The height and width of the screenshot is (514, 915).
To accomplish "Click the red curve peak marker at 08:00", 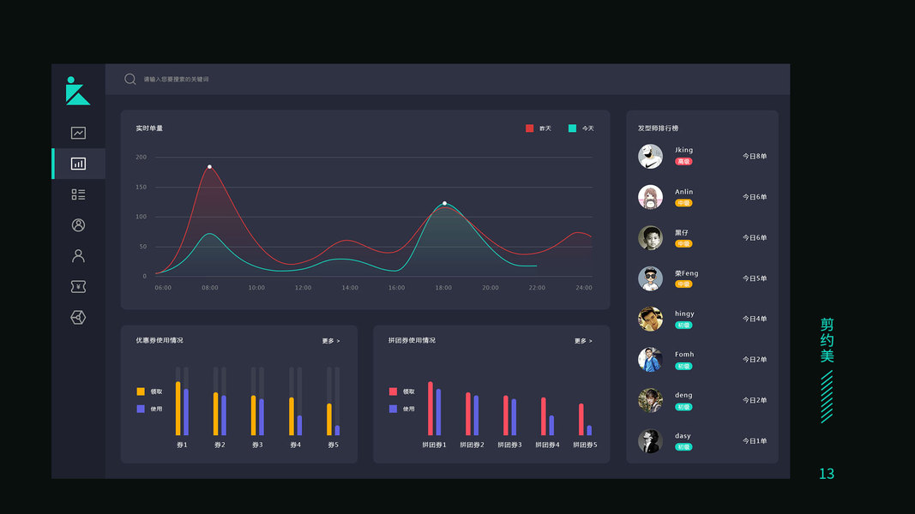I will click(209, 167).
